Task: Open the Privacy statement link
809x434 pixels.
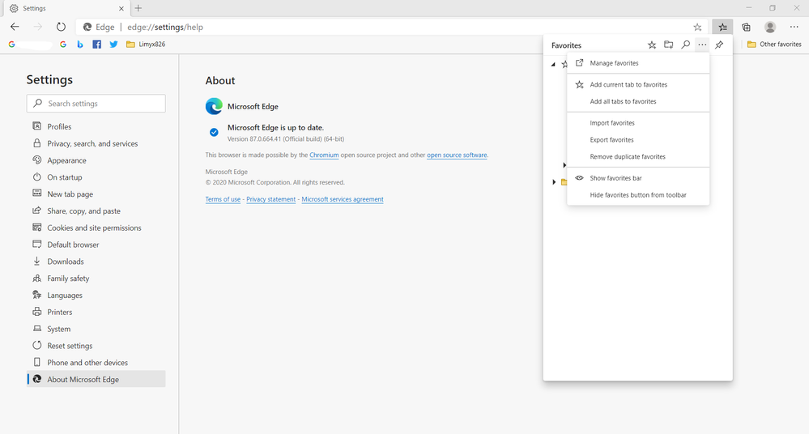Action: coord(270,199)
